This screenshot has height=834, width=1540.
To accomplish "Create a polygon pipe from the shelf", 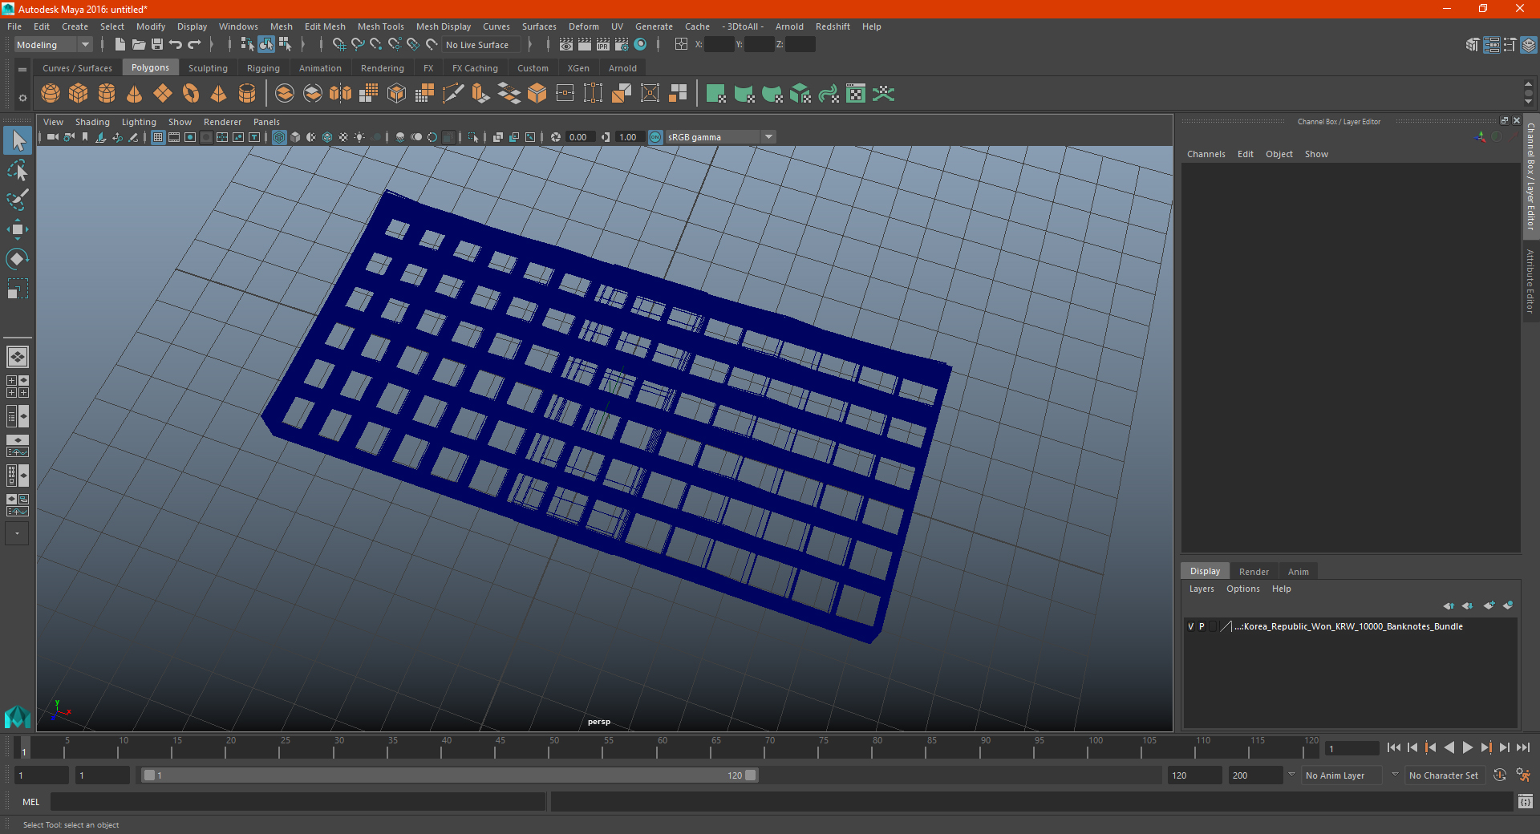I will [247, 94].
